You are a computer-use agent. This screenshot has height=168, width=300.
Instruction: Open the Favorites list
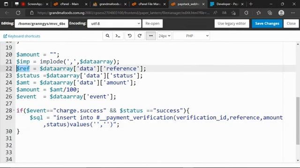[x=259, y=13]
